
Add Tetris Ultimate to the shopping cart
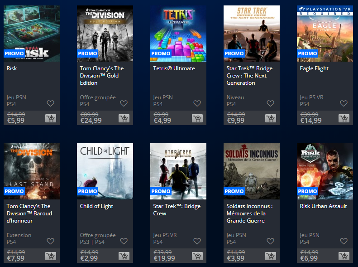click(197, 118)
